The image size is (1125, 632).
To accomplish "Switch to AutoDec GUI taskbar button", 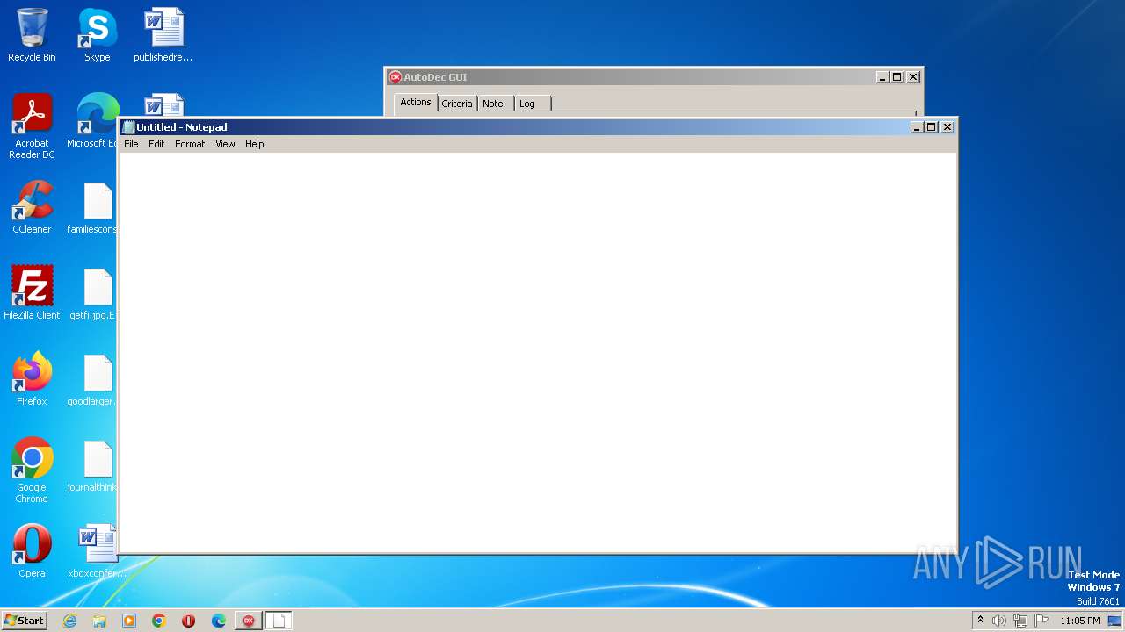I will click(x=249, y=621).
